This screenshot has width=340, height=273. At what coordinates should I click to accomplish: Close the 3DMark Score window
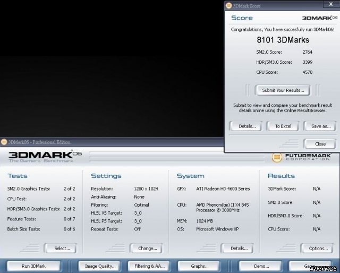(330, 4)
